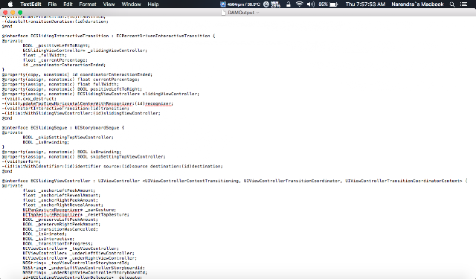Screen dimensions: 476x279
Task: Open Spotlight search magnifier icon
Action: point(452,4)
